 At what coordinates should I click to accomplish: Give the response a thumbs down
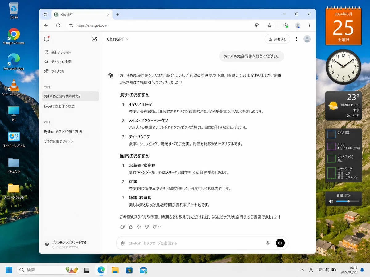click(147, 227)
